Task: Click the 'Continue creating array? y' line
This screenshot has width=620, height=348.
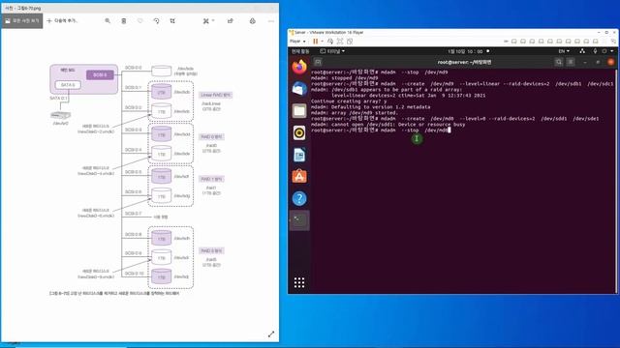Action: tap(349, 101)
